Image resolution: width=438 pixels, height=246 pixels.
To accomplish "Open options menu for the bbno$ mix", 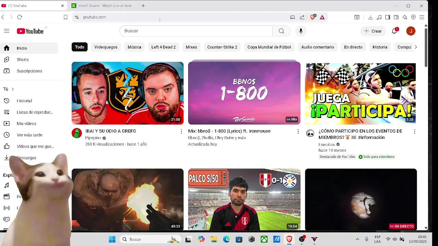I will point(298,131).
